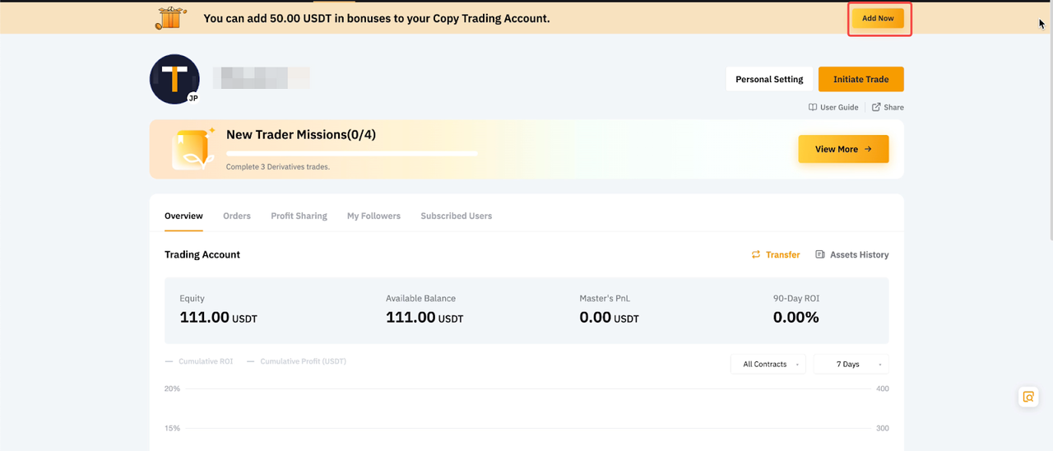Expand the All Contracts dropdown
This screenshot has width=1053, height=451.
[768, 364]
